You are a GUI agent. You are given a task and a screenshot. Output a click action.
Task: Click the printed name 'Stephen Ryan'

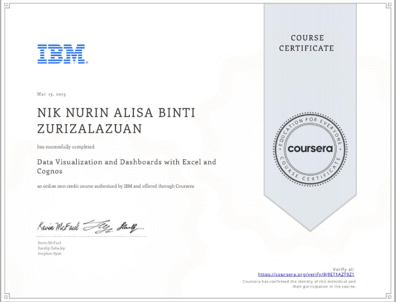(50, 253)
